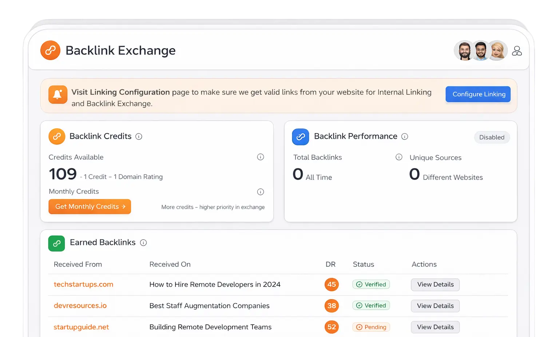
Task: Click the blue Backlink Performance link icon
Action: [x=301, y=137]
